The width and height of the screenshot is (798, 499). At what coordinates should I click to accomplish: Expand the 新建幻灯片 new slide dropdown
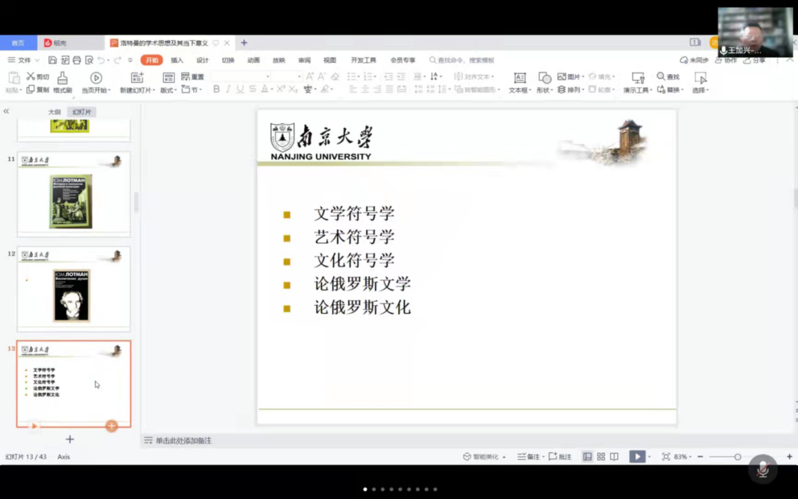[137, 90]
